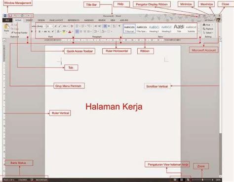Switch to Read Mode view in status bar
234x182 pixels.
(175, 180)
